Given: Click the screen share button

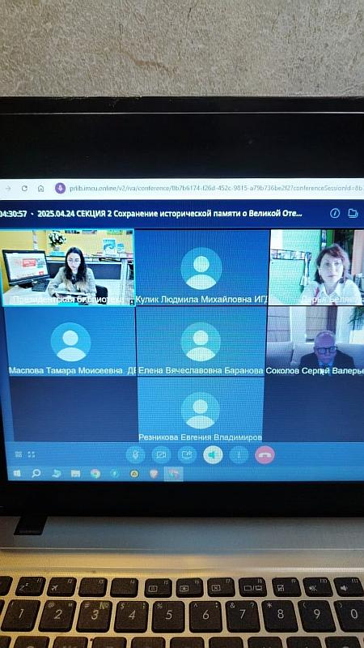Looking at the screenshot, I should (x=187, y=455).
